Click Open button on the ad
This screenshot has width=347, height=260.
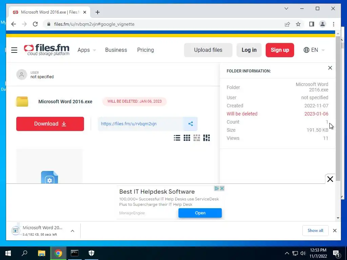pos(200,213)
